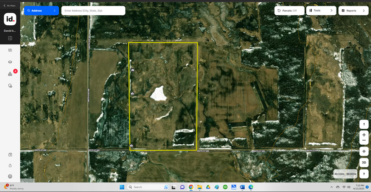371x192 pixels.
Task: Expand the Tools menu
Action: click(x=321, y=11)
